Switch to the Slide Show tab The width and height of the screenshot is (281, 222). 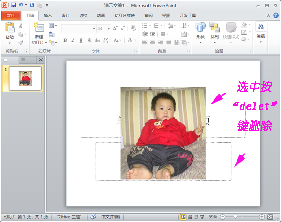(x=125, y=15)
